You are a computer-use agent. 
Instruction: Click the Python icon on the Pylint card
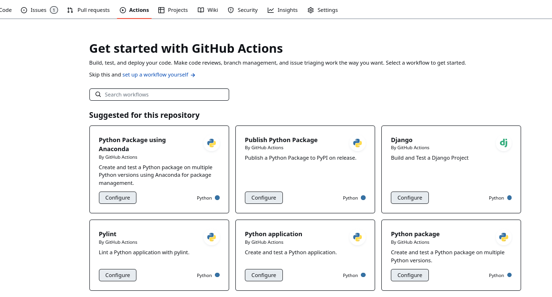[x=211, y=237]
